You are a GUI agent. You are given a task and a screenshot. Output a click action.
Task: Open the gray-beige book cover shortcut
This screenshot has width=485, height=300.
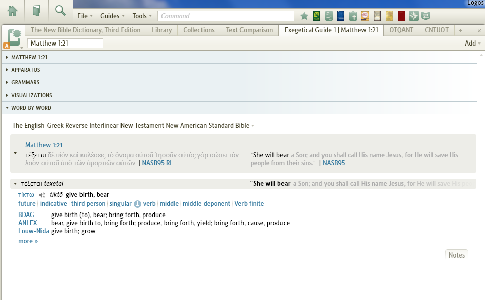pyautogui.click(x=377, y=16)
